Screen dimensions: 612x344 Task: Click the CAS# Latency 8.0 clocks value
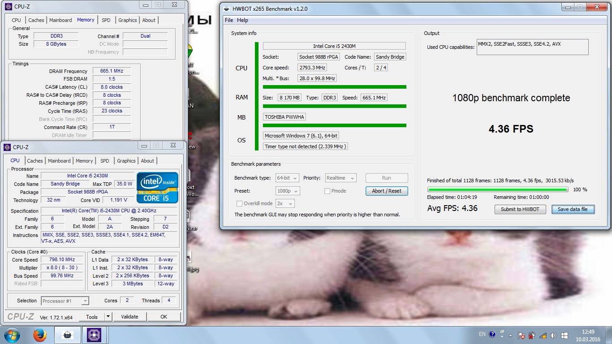point(112,87)
